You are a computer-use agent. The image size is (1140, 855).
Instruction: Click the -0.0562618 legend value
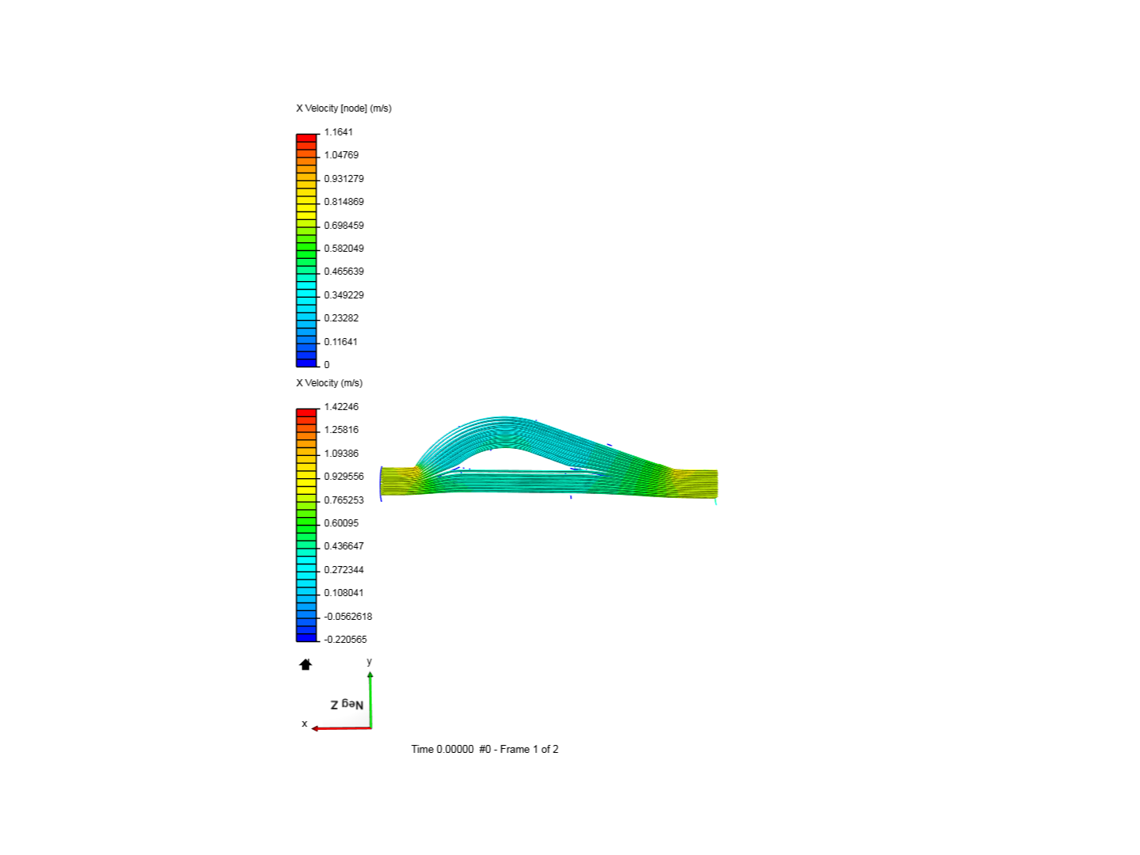pos(348,617)
